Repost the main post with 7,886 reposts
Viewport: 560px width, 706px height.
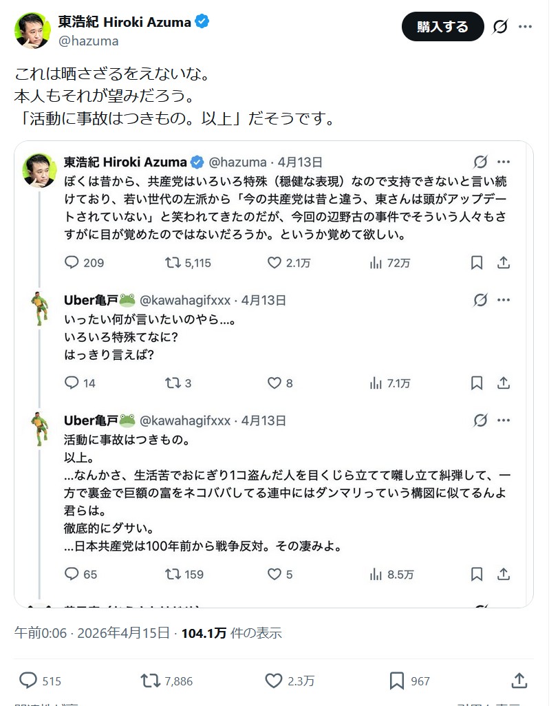click(x=151, y=681)
